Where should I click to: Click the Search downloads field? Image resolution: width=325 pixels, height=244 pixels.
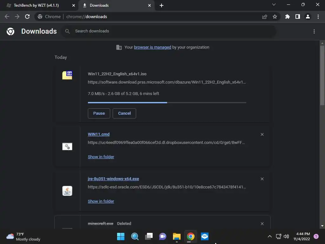click(x=168, y=31)
